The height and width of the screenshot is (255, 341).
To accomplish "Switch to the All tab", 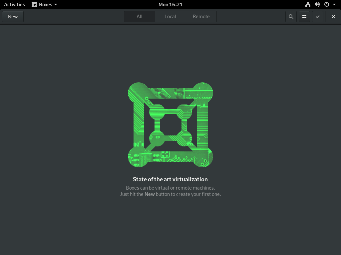I will click(x=140, y=17).
